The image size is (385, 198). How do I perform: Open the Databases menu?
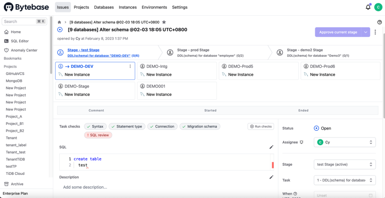click(x=104, y=7)
